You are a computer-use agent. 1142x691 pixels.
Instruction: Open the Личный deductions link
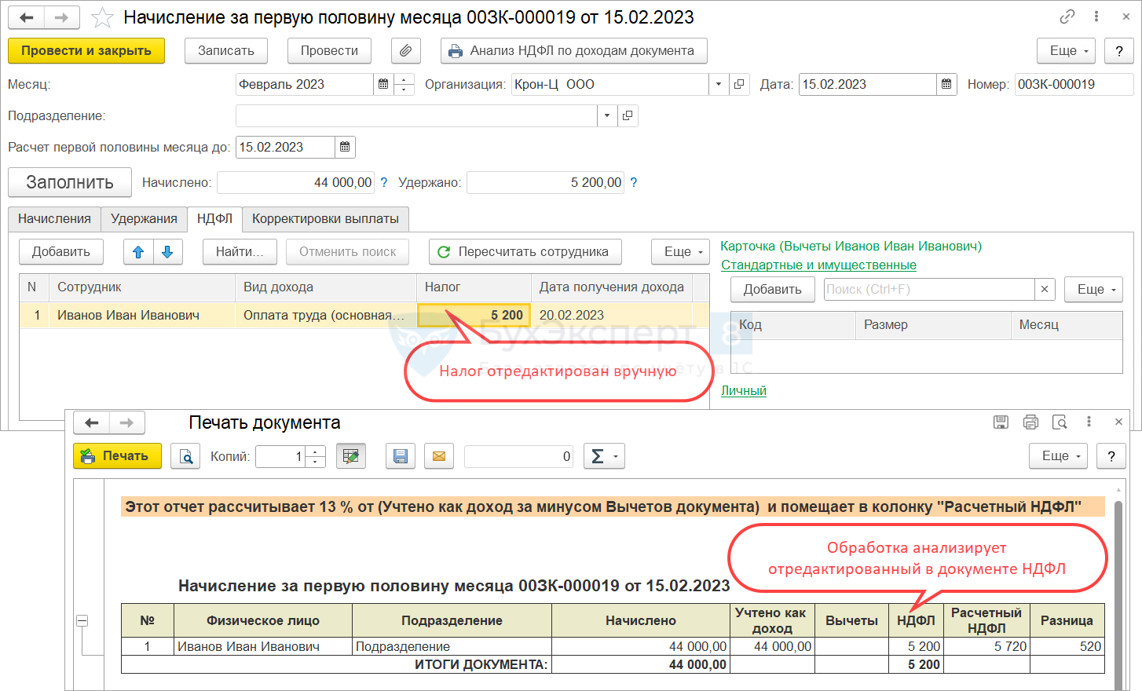coord(744,391)
